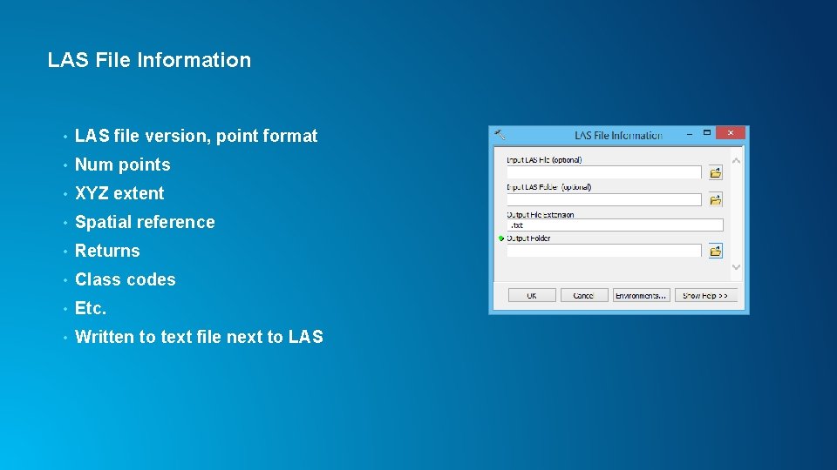Click the Input LAS File text field
This screenshot has width=837, height=470.
pos(603,172)
